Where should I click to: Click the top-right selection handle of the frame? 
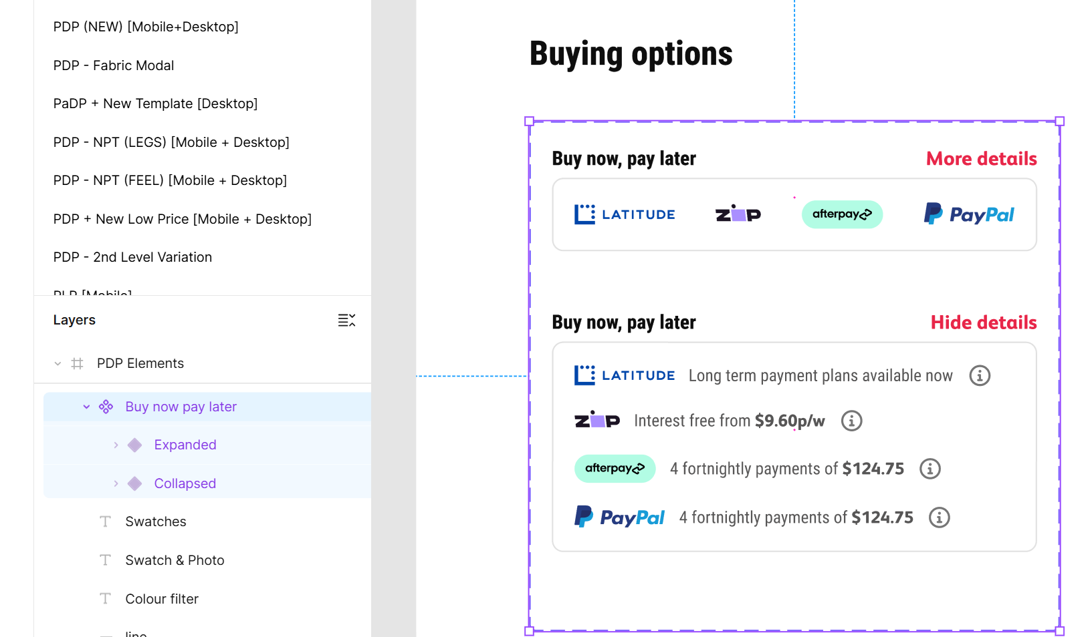point(1060,122)
